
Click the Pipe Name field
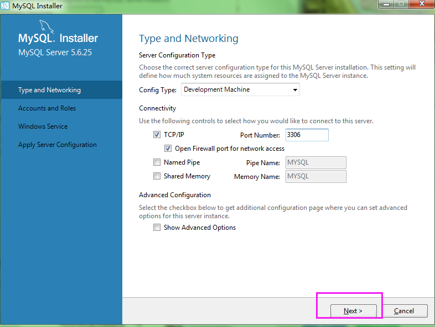[316, 162]
